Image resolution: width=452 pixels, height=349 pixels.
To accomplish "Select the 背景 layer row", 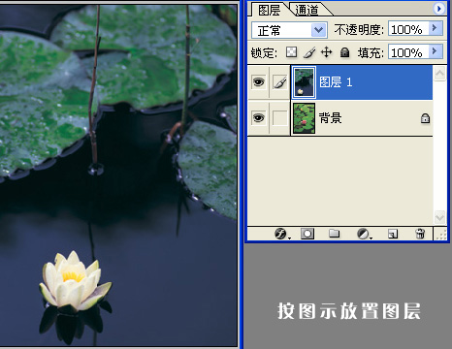I will [340, 118].
